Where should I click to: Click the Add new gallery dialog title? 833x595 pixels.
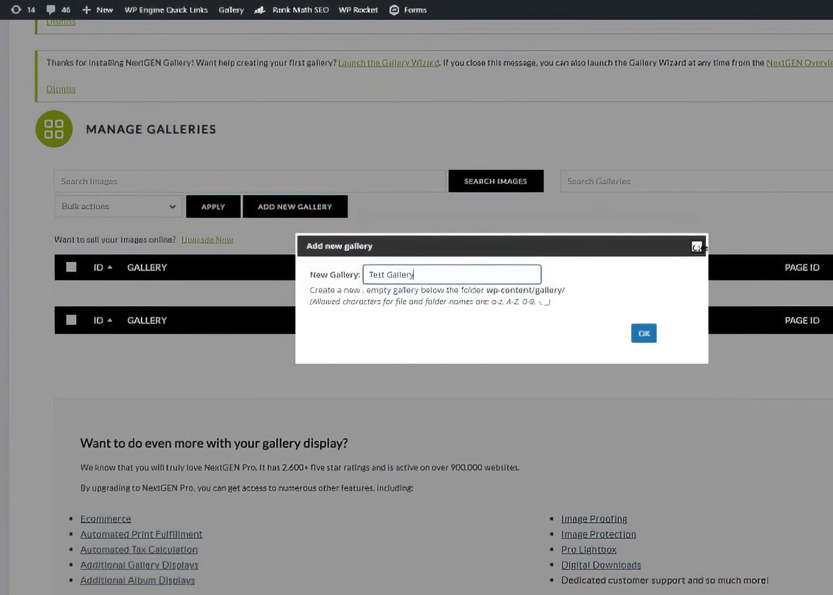(339, 246)
